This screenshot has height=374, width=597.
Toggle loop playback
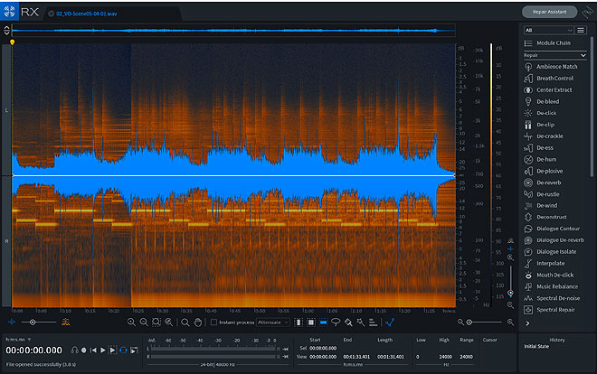pyautogui.click(x=123, y=350)
